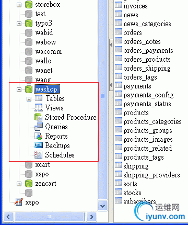
Task: Click the wabow database icon
Action: tap(29, 42)
